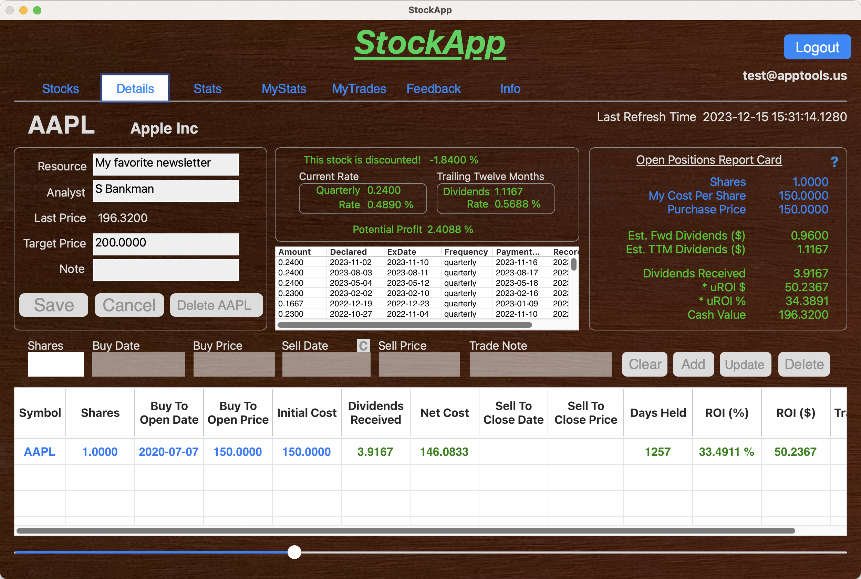Click the Delete AAPL button

tap(216, 305)
